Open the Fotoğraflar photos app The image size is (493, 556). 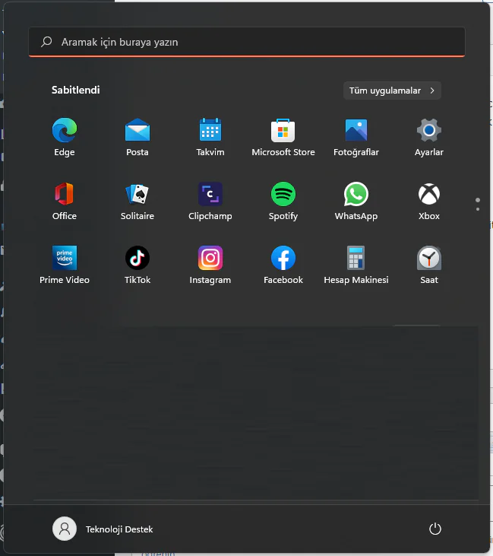tap(356, 137)
